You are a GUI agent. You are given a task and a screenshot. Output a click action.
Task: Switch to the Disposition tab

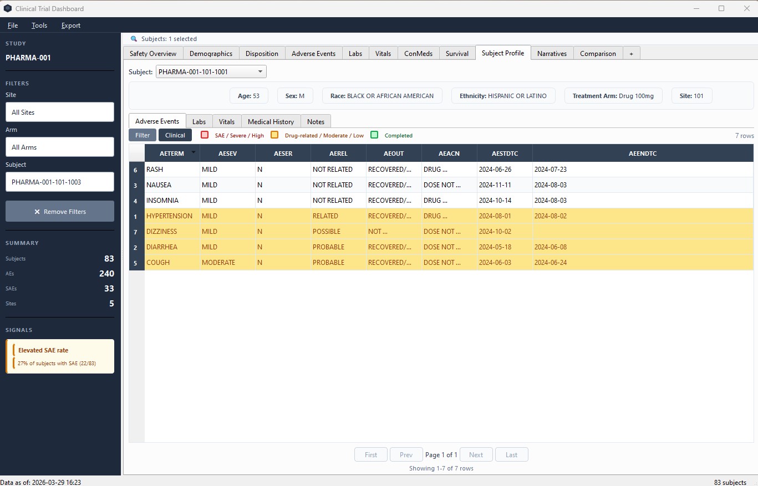(x=262, y=53)
